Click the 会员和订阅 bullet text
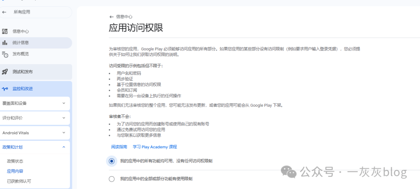The image size is (420, 189). coord(127,90)
